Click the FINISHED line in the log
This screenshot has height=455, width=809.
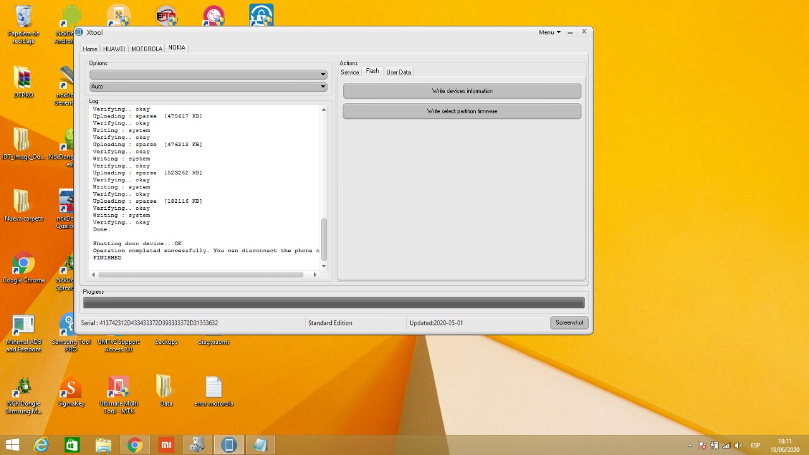coord(107,258)
